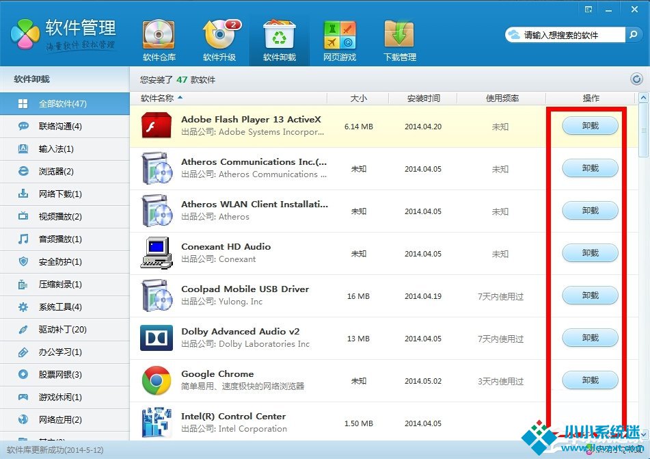Select 网络应用(2) category
Image resolution: width=650 pixels, height=459 pixels.
[x=65, y=420]
